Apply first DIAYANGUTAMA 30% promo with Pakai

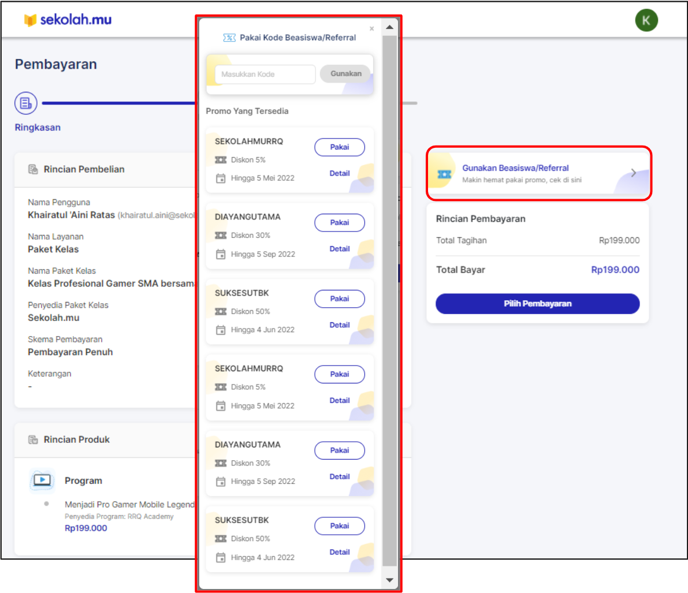click(x=339, y=222)
